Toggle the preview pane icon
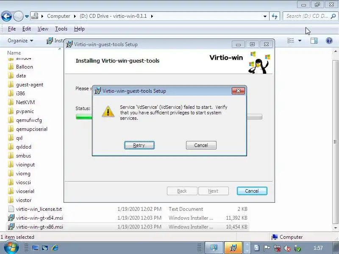339x254 pixels. coord(314,41)
